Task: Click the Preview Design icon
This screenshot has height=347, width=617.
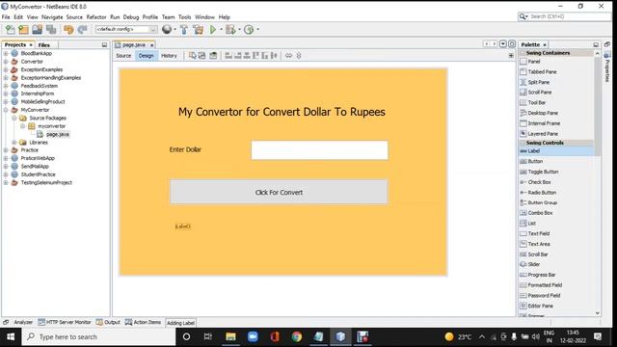Action: click(213, 56)
